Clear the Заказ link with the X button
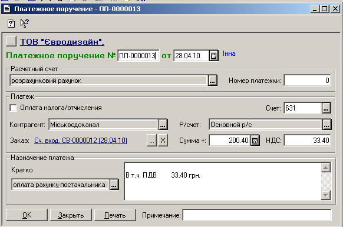The height and width of the screenshot is (227, 343). 163,141
